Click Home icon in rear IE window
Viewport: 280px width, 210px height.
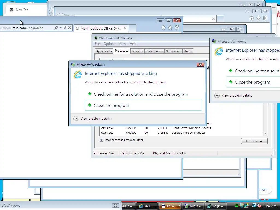click(x=252, y=18)
